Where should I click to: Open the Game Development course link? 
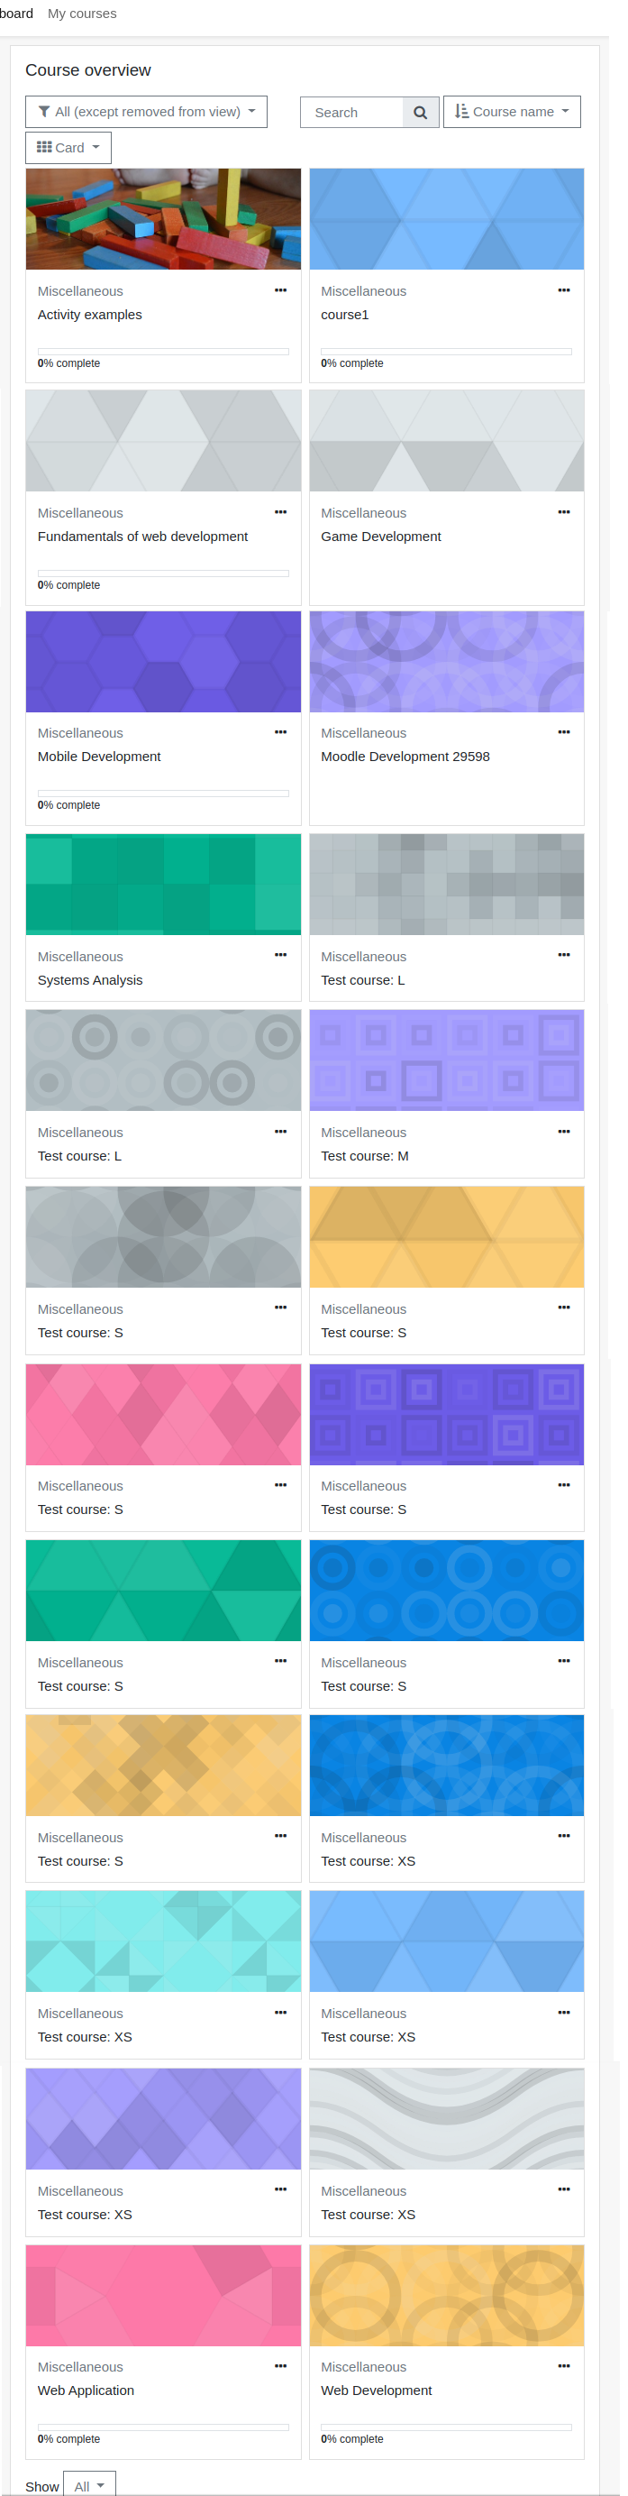click(381, 537)
